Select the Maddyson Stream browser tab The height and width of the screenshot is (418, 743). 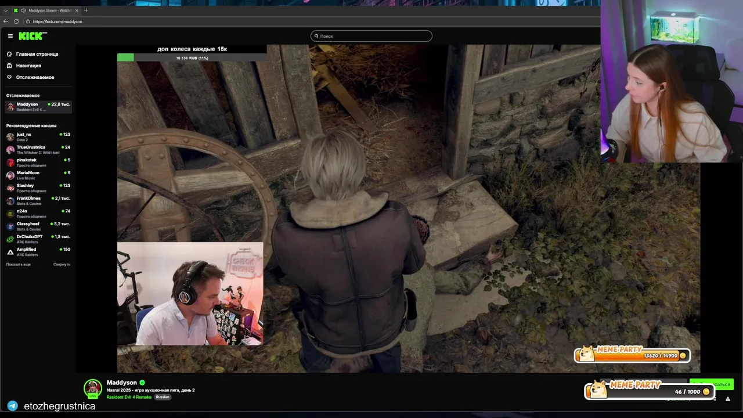46,10
